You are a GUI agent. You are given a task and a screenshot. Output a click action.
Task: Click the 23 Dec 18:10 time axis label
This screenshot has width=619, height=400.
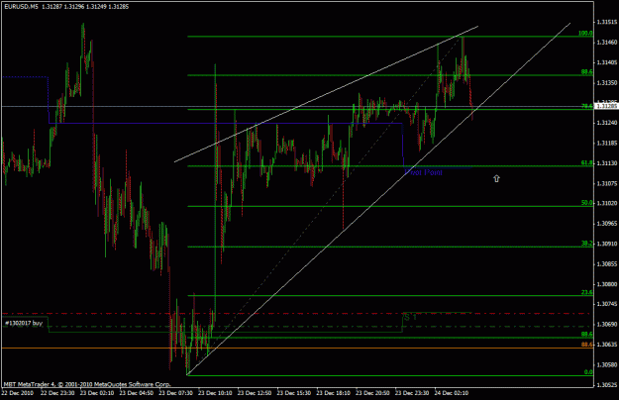tap(333, 393)
